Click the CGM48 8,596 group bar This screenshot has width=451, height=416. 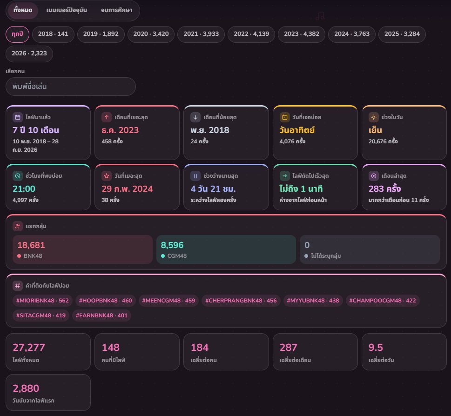[x=226, y=249]
